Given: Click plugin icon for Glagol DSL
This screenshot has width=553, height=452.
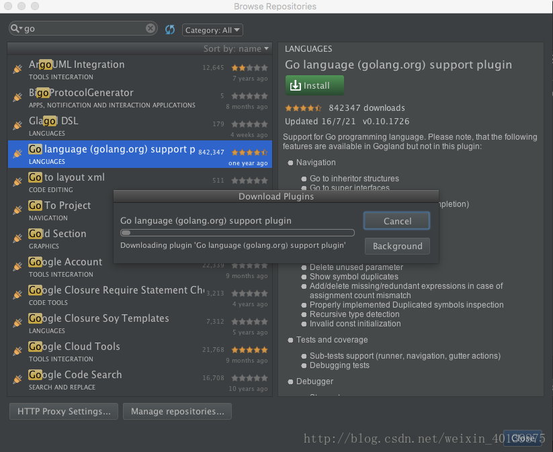Looking at the screenshot, I should coord(17,126).
